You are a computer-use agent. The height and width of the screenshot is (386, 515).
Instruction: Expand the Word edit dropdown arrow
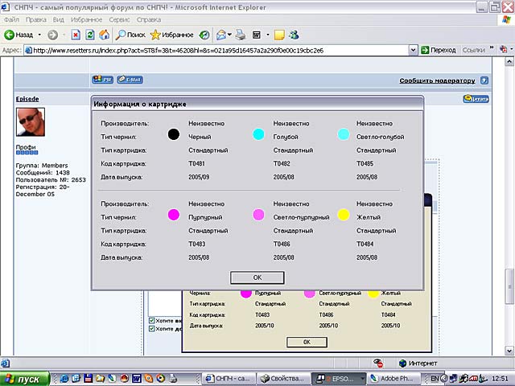[268, 35]
